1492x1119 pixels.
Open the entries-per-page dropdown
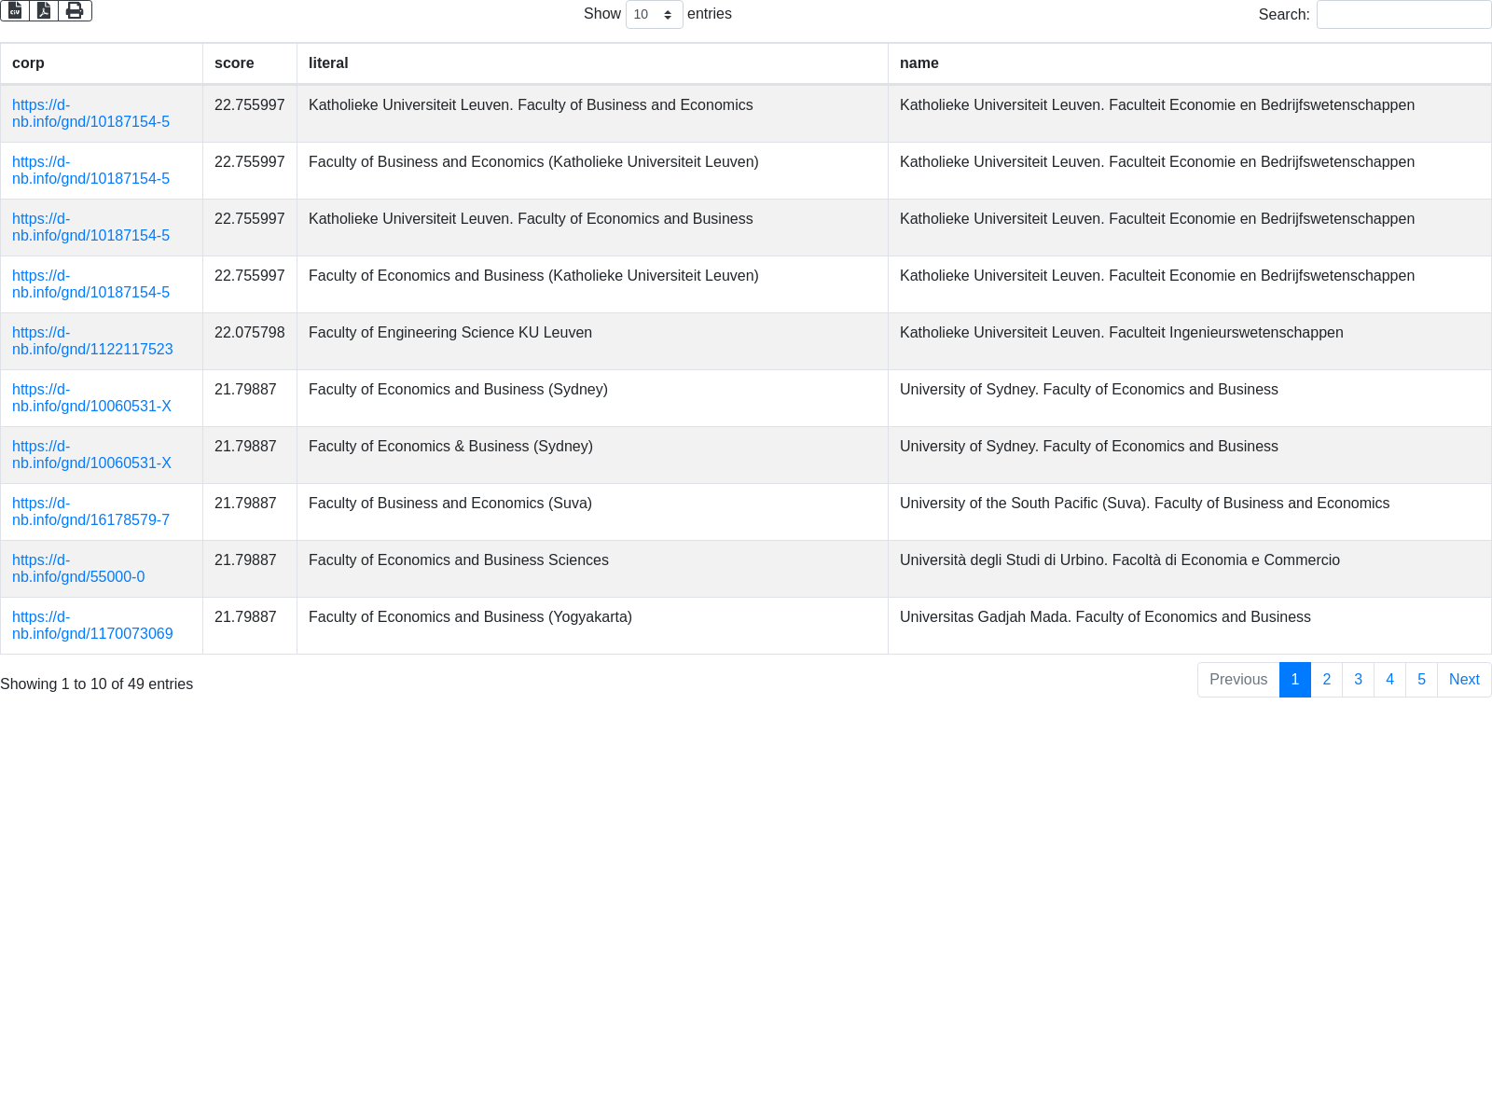[x=654, y=15]
